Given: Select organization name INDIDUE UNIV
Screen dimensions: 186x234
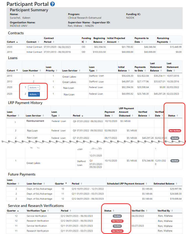Looking at the screenshot, I should click(19, 26).
